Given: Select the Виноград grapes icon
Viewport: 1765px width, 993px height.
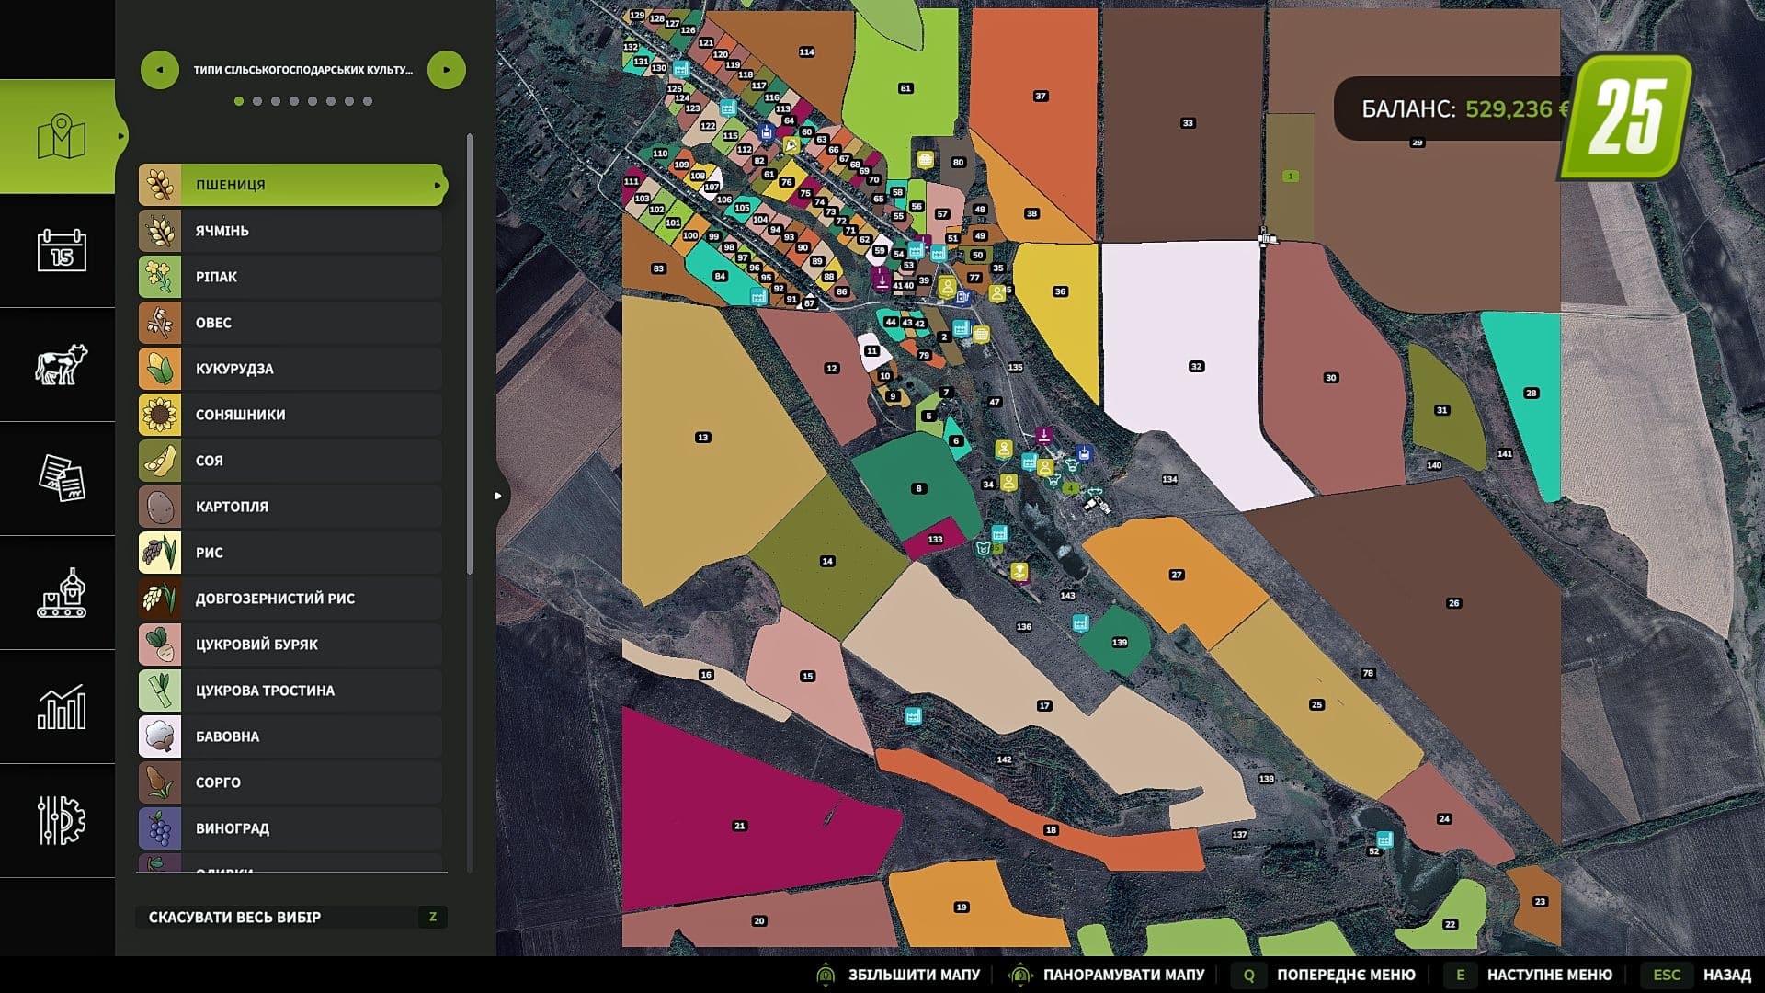Looking at the screenshot, I should point(160,828).
